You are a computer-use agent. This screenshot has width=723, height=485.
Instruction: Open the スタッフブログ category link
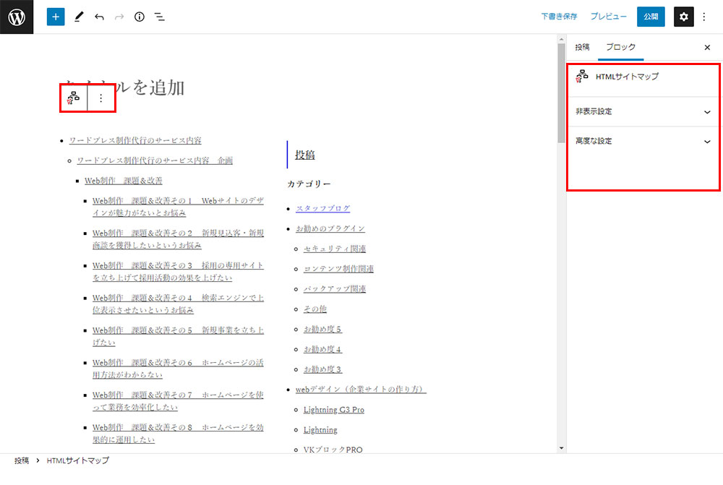coord(322,208)
